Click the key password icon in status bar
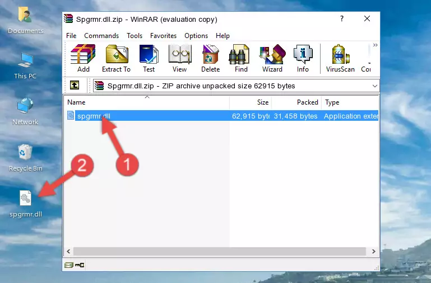Image resolution: width=431 pixels, height=283 pixels. (x=80, y=265)
